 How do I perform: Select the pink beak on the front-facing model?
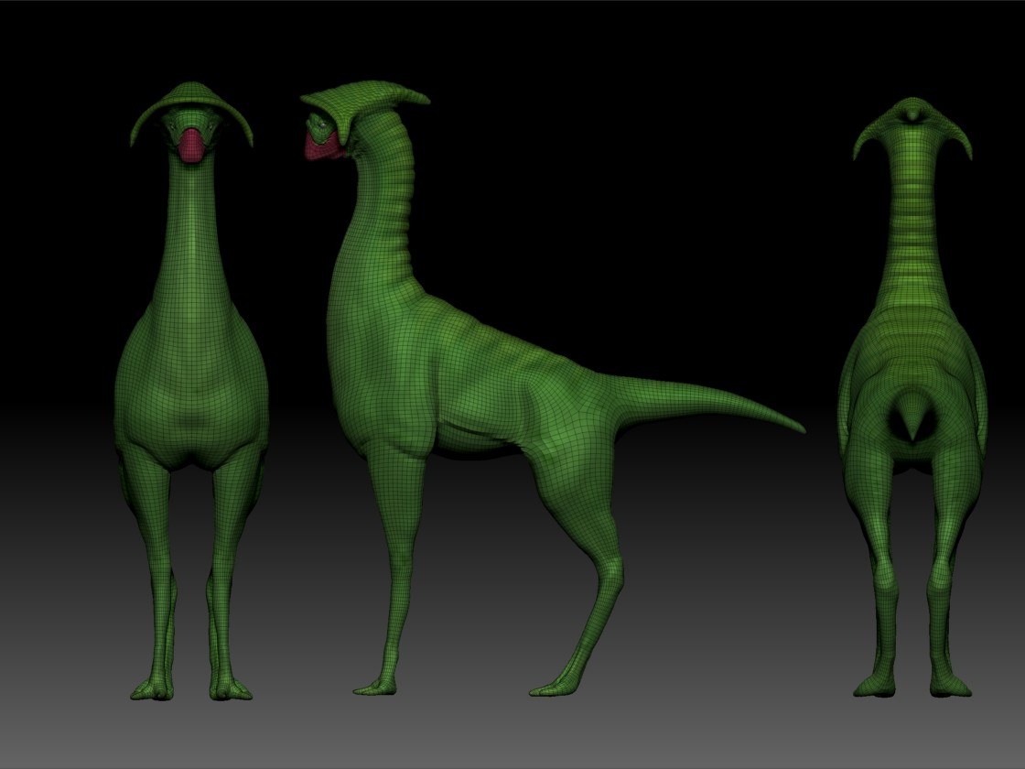click(x=190, y=145)
